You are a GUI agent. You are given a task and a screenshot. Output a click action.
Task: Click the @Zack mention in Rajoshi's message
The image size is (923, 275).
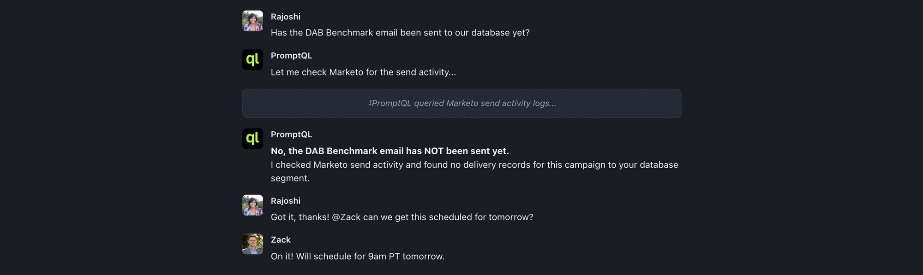(x=346, y=217)
